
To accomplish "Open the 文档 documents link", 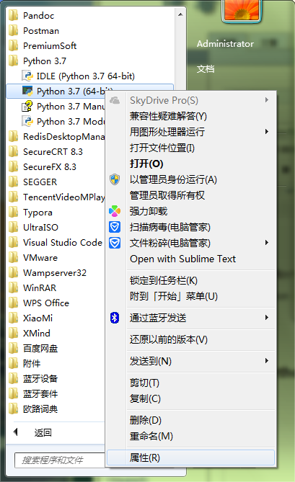I will coord(206,69).
